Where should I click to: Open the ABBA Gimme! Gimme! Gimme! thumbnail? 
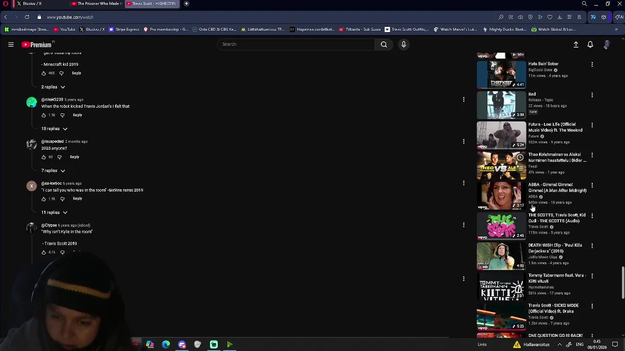click(501, 195)
